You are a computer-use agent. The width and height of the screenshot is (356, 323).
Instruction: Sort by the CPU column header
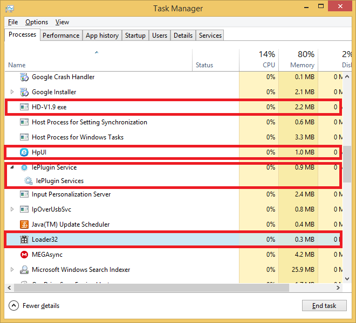click(x=259, y=60)
